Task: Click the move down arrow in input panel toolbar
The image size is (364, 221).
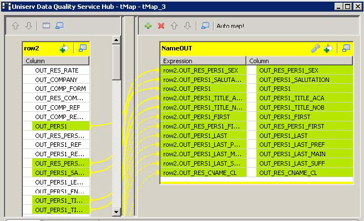Action: click(x=28, y=25)
